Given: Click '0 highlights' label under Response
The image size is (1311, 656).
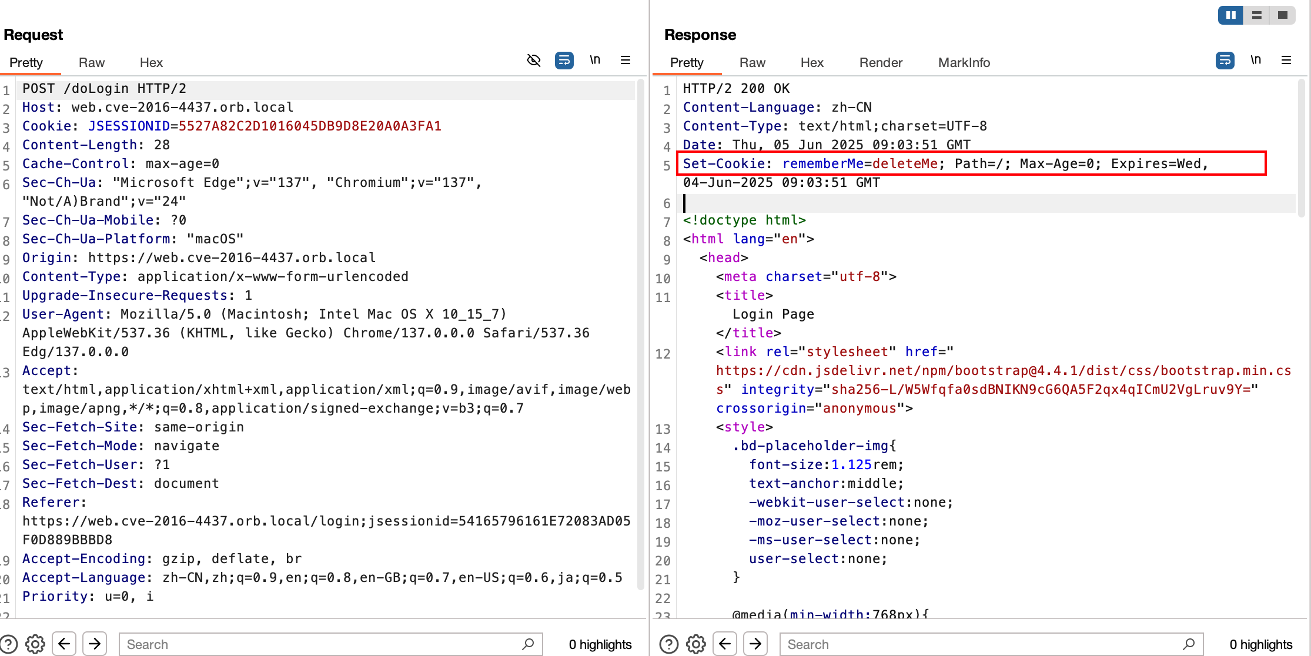Looking at the screenshot, I should pyautogui.click(x=1261, y=644).
